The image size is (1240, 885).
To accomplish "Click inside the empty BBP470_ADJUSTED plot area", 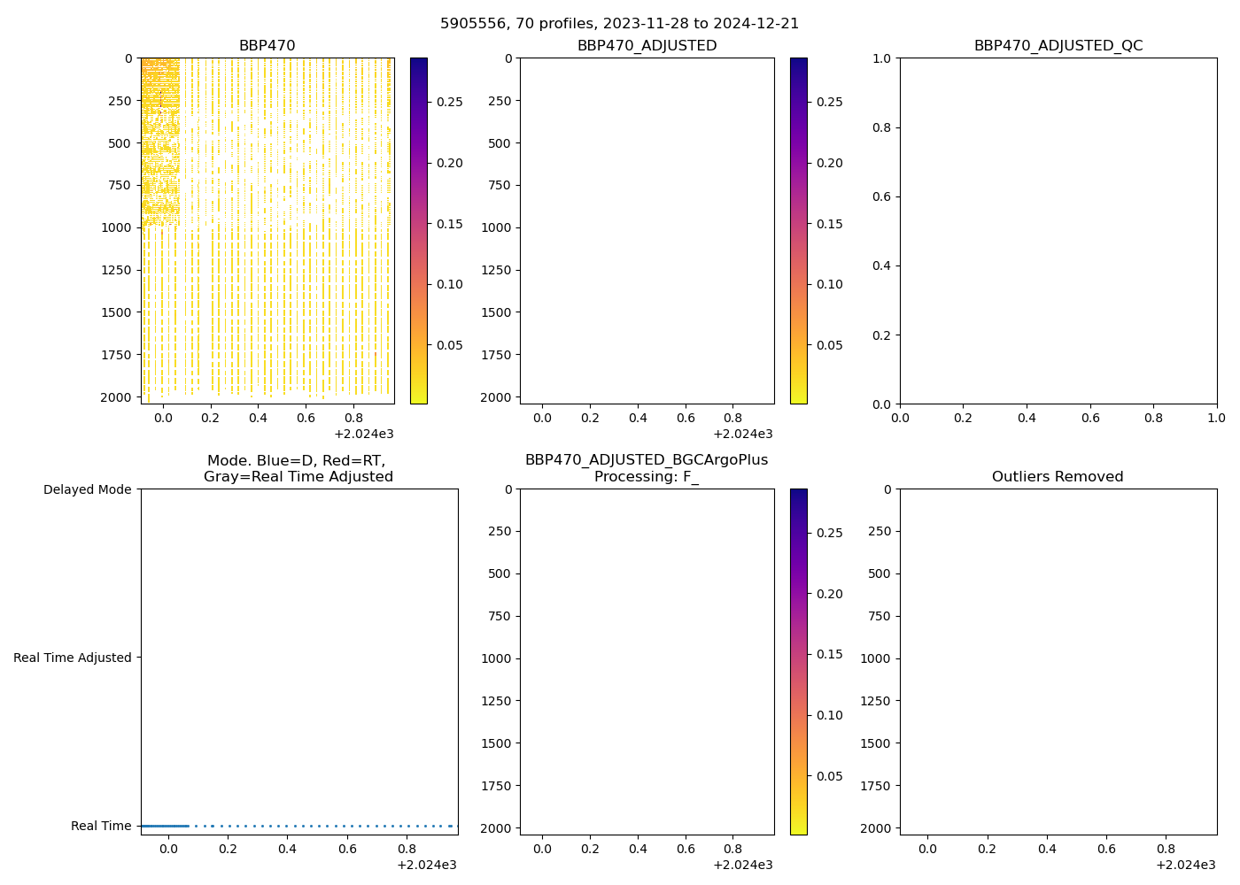I will tap(647, 230).
